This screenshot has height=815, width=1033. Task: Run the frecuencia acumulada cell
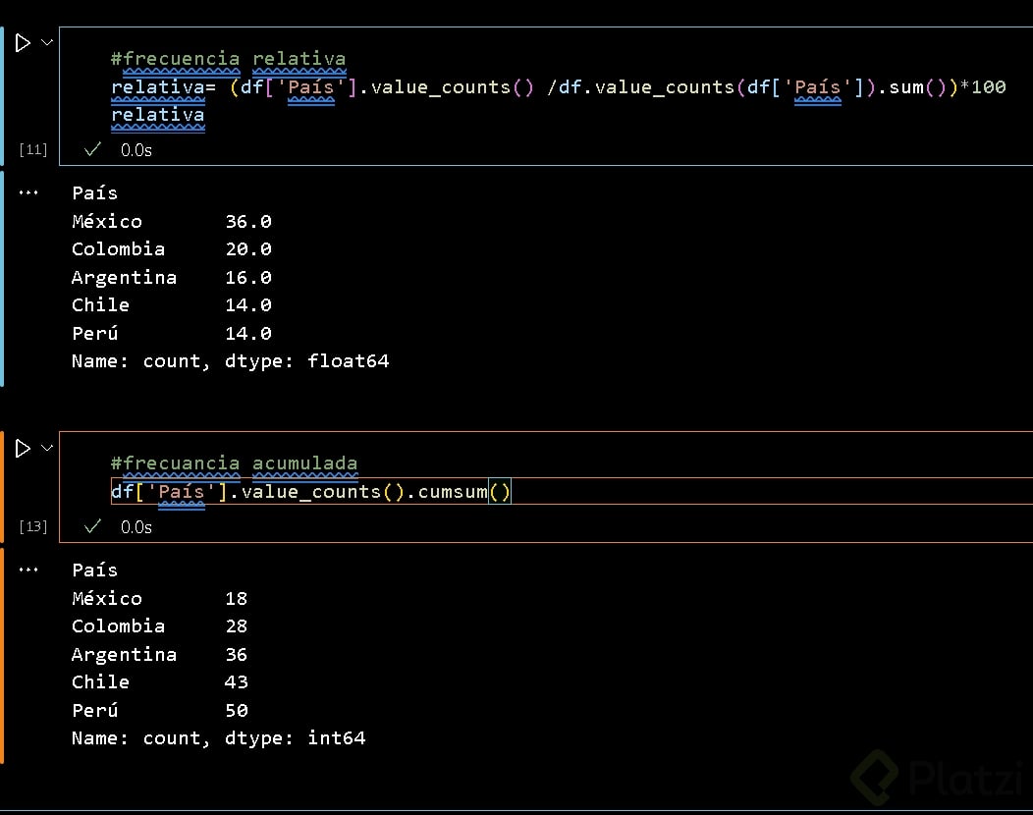tap(23, 448)
